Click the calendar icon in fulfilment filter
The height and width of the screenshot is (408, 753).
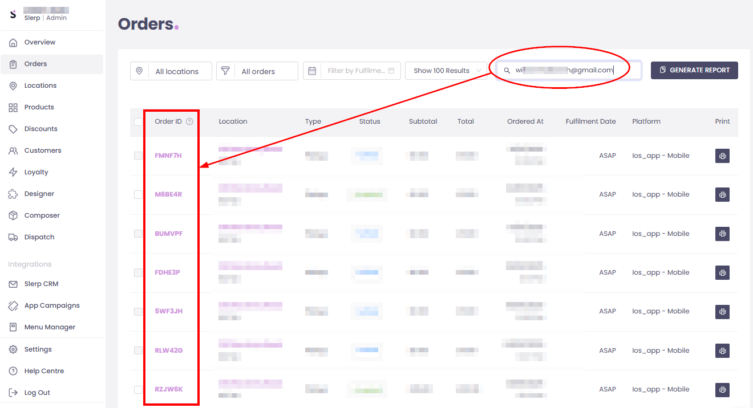[x=312, y=71]
